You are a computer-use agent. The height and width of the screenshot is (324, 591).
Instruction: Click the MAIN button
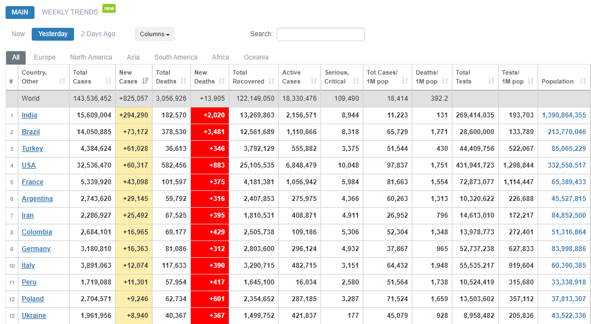[20, 12]
